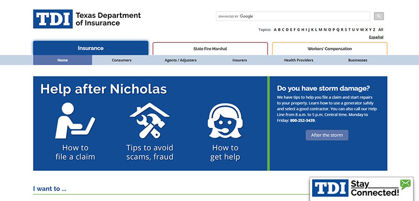Open the TDI Stay Connected banner
419x201 pixels.
[361, 188]
